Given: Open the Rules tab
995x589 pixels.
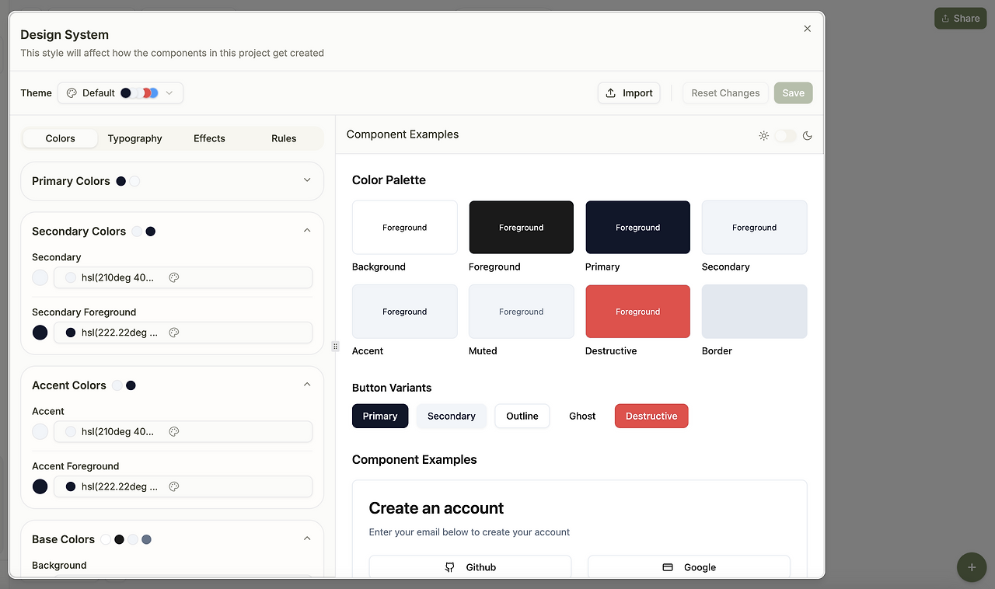Looking at the screenshot, I should click(x=284, y=138).
